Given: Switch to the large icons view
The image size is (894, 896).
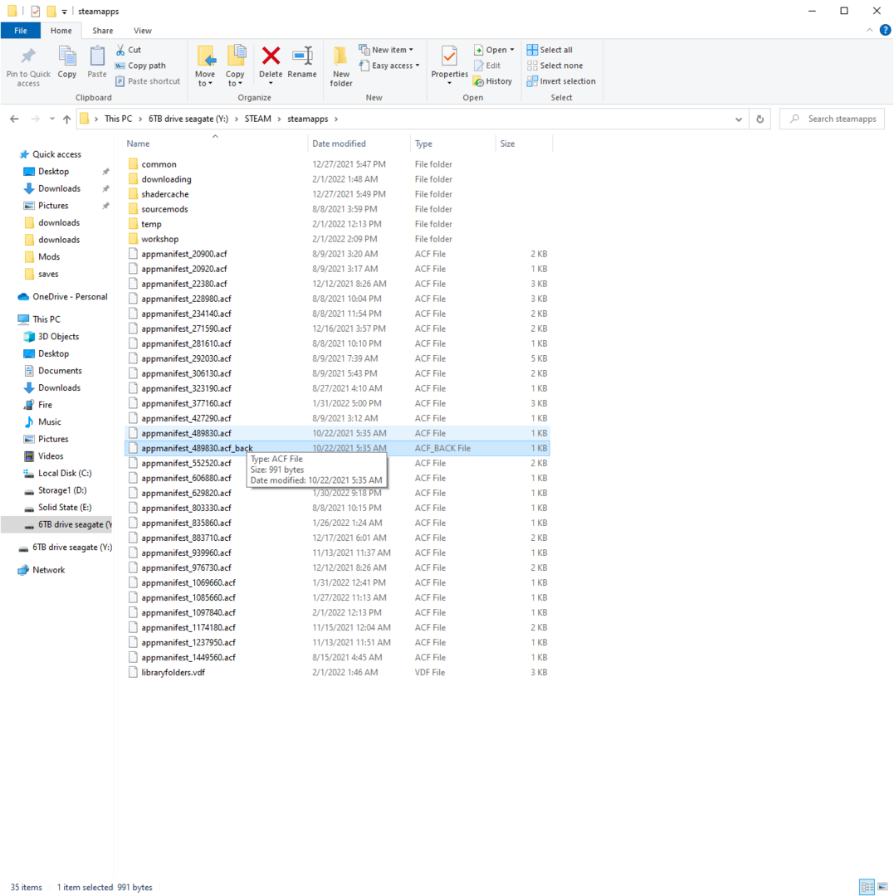Looking at the screenshot, I should pos(882,887).
